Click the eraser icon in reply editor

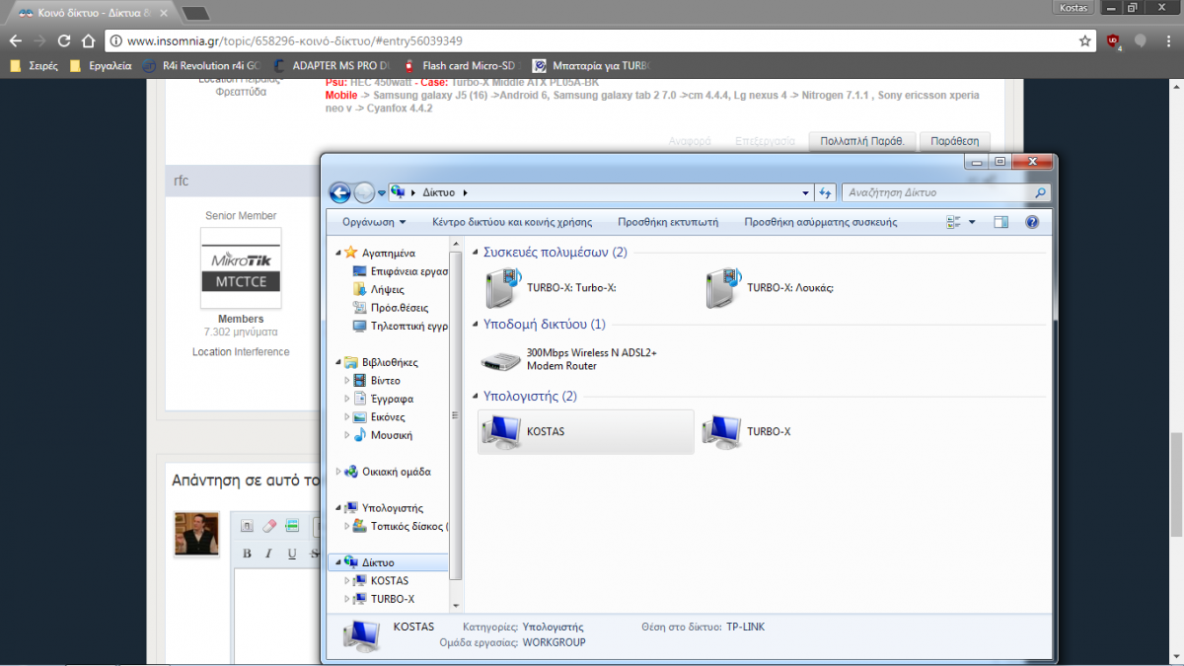click(x=270, y=526)
